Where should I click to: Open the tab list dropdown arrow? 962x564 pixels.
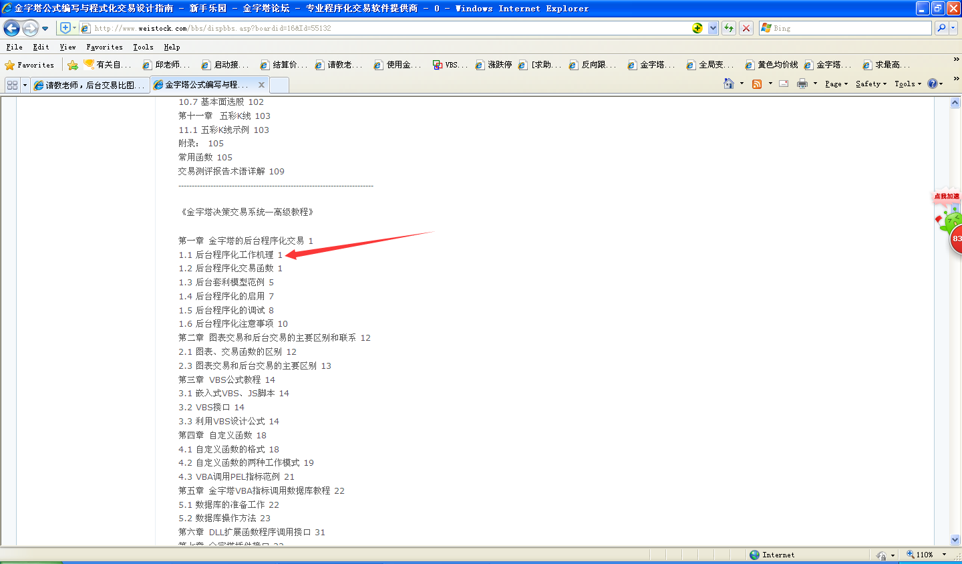tap(25, 85)
